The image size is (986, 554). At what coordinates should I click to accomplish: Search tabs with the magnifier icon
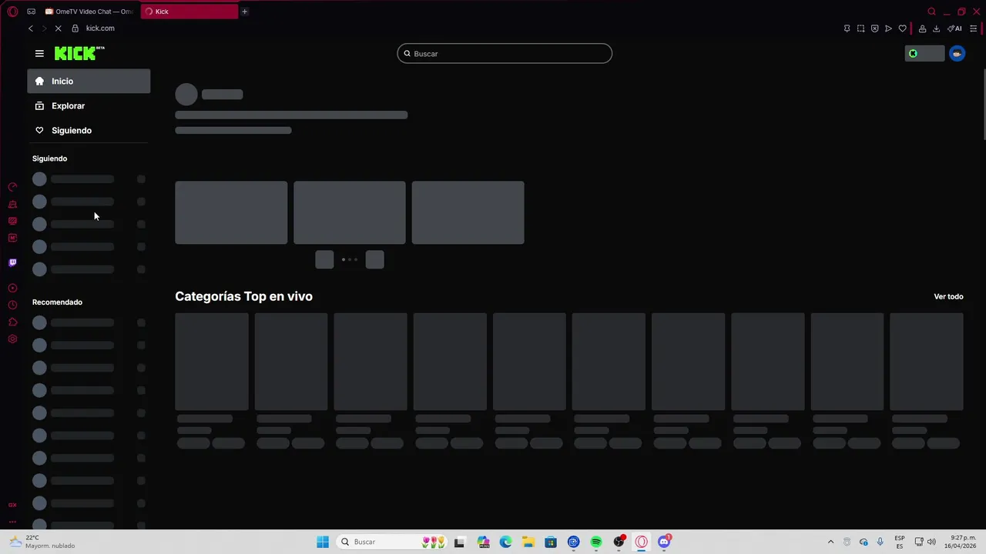coord(931,12)
